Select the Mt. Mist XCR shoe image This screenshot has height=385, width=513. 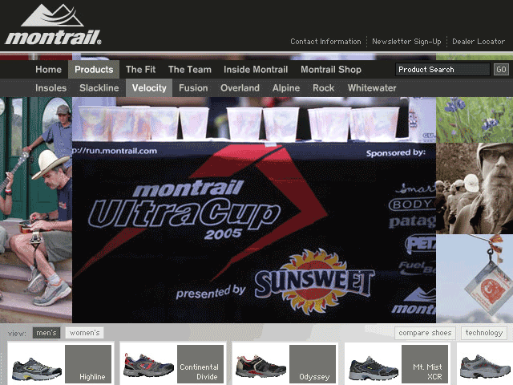coord(374,368)
